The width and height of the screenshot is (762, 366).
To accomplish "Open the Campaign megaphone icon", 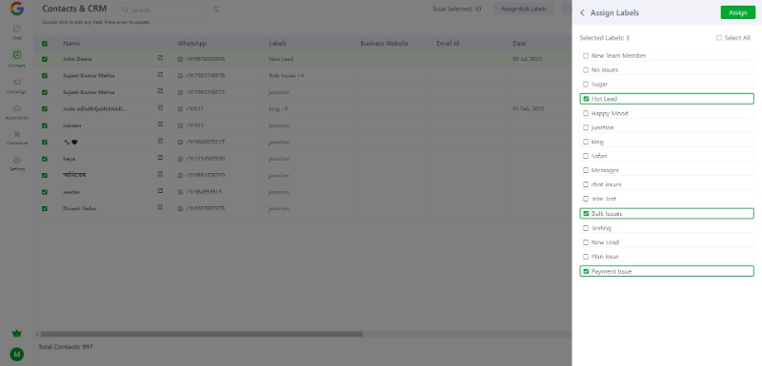I will pos(17,82).
